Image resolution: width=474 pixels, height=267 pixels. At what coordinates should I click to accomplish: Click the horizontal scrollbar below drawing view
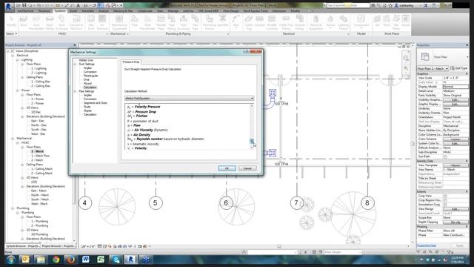tap(279, 246)
